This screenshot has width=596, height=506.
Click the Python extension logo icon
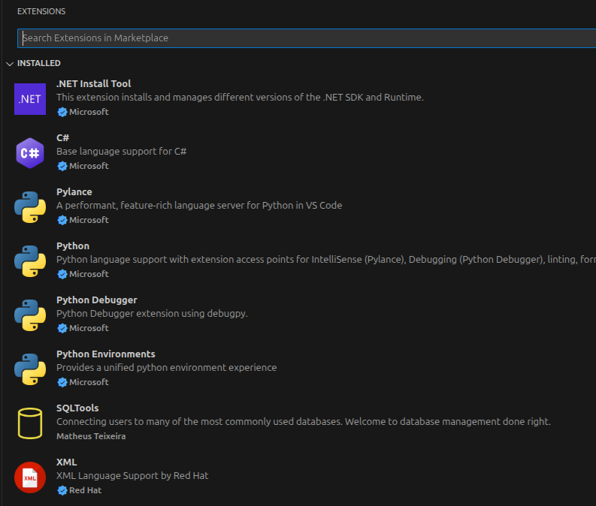click(x=30, y=261)
